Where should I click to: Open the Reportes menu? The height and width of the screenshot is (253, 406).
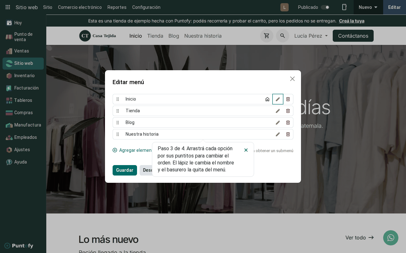coord(117,7)
